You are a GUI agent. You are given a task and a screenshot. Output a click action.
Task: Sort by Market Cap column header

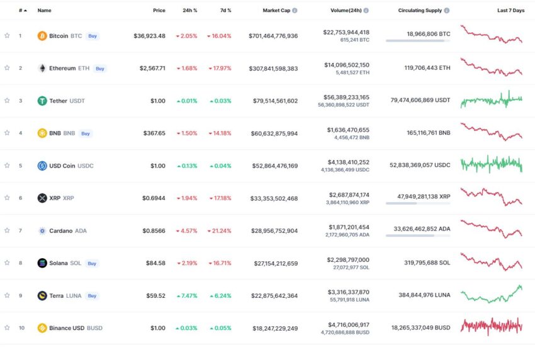click(x=276, y=11)
